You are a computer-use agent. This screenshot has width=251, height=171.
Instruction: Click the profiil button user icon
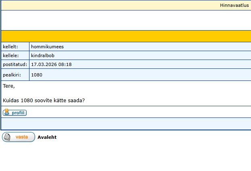(6, 113)
